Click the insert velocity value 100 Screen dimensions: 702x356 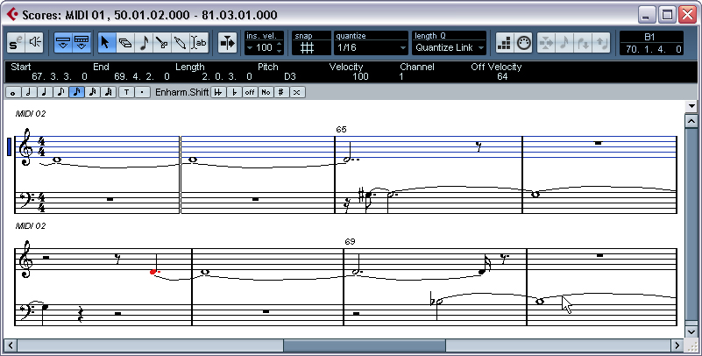(x=264, y=47)
